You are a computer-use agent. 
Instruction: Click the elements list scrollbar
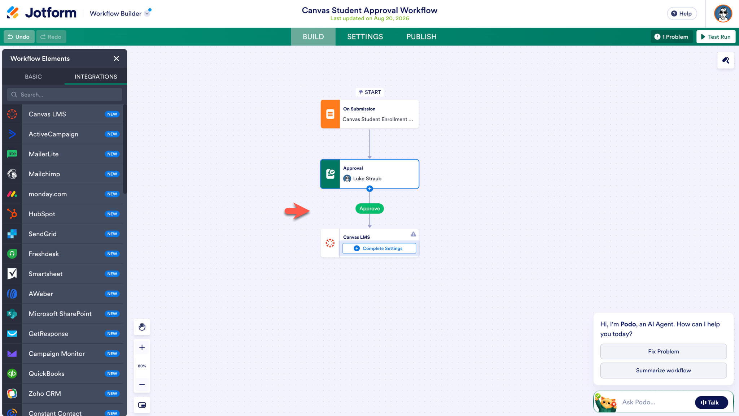(125, 149)
